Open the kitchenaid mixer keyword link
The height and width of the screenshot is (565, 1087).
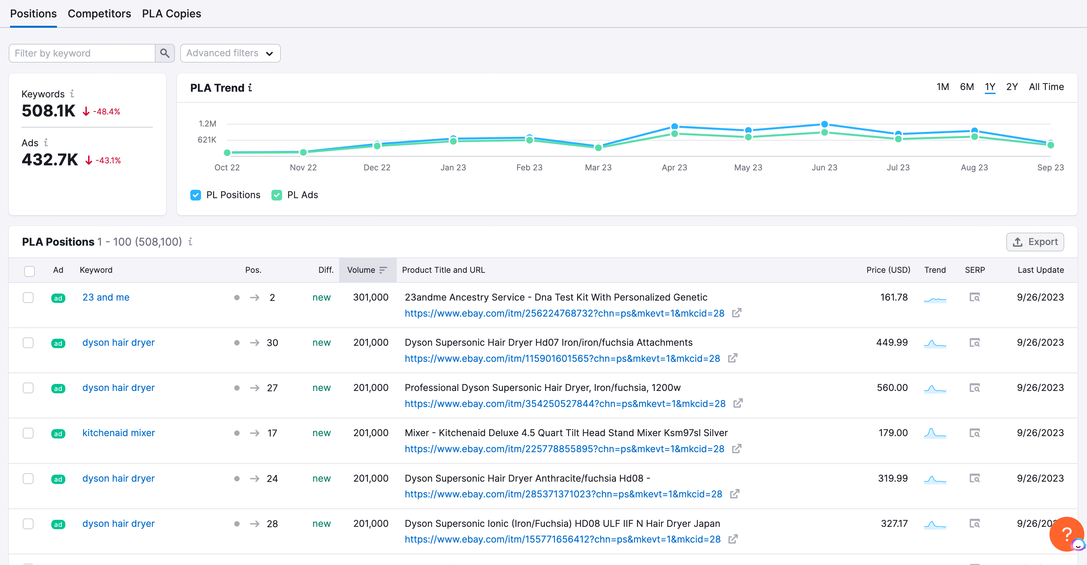pyautogui.click(x=119, y=432)
